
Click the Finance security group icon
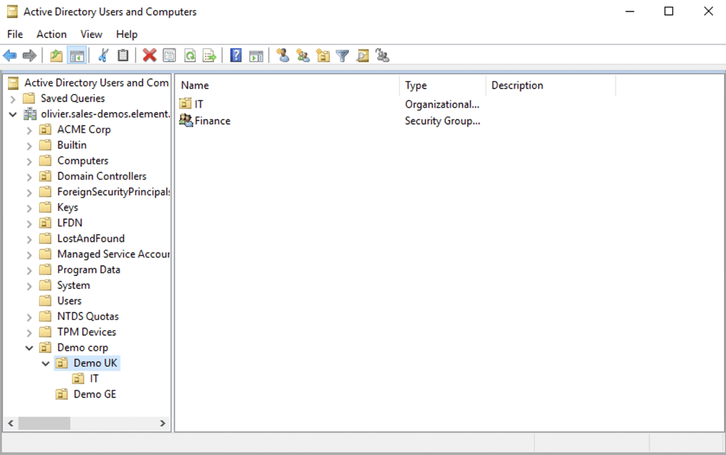coord(186,120)
